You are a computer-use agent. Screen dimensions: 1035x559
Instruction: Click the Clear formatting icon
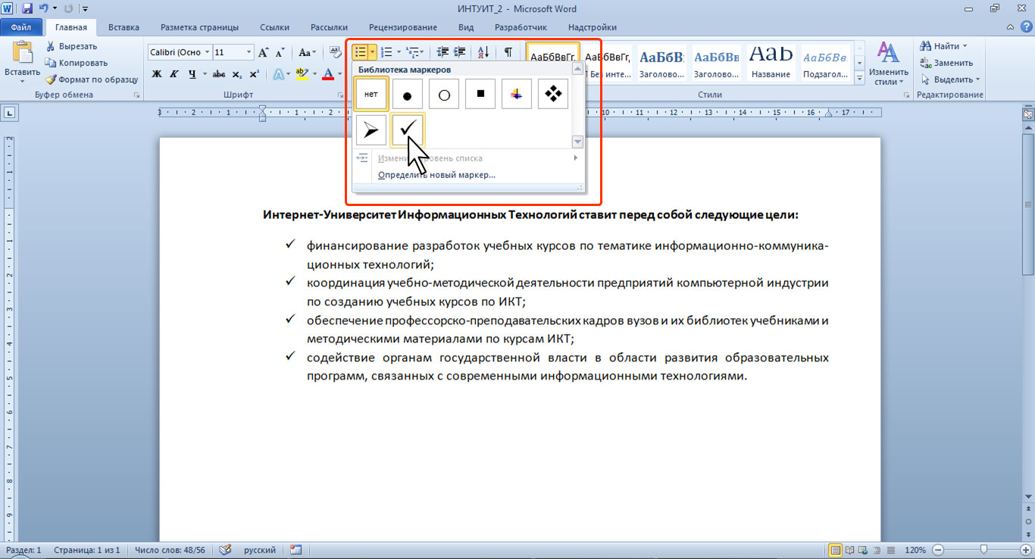[335, 52]
